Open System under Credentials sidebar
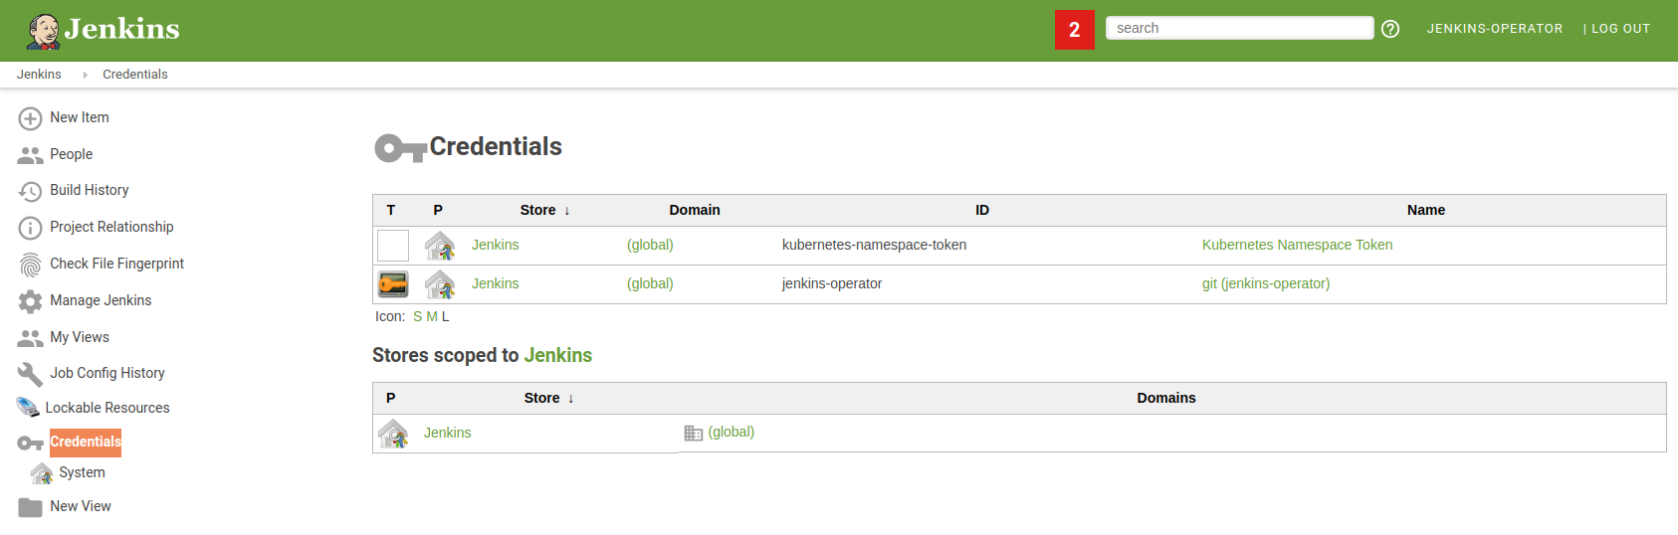The width and height of the screenshot is (1678, 535). click(82, 472)
